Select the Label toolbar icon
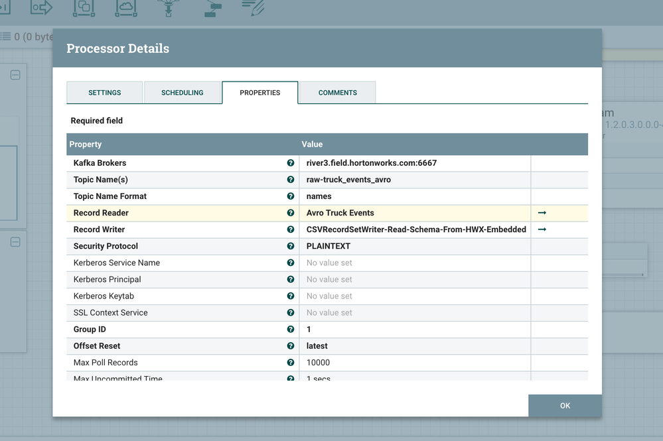 click(253, 8)
